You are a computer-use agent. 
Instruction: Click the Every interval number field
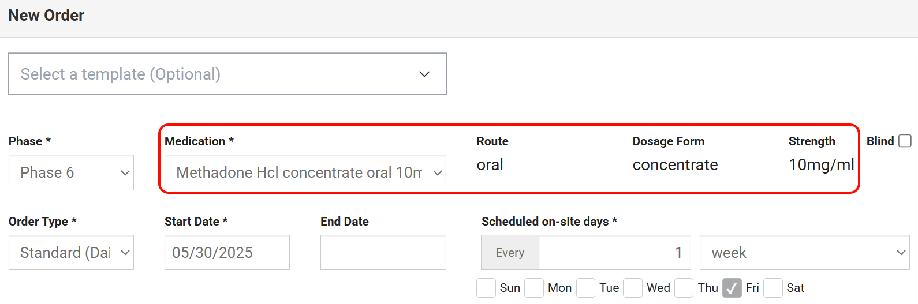click(x=614, y=253)
